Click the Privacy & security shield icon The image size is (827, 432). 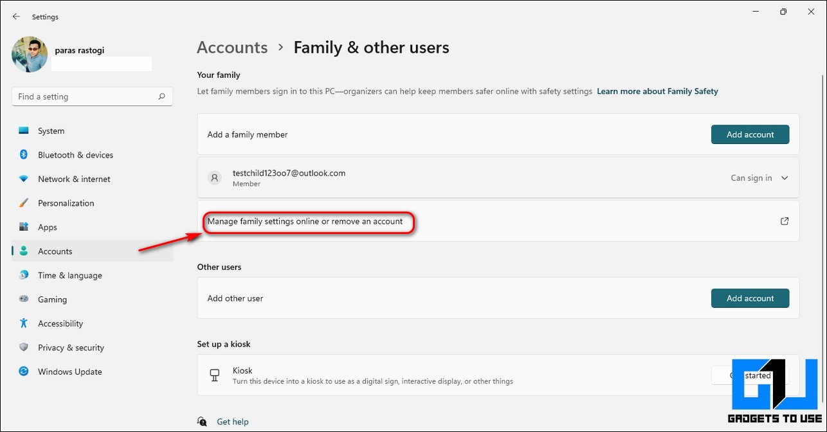point(24,347)
